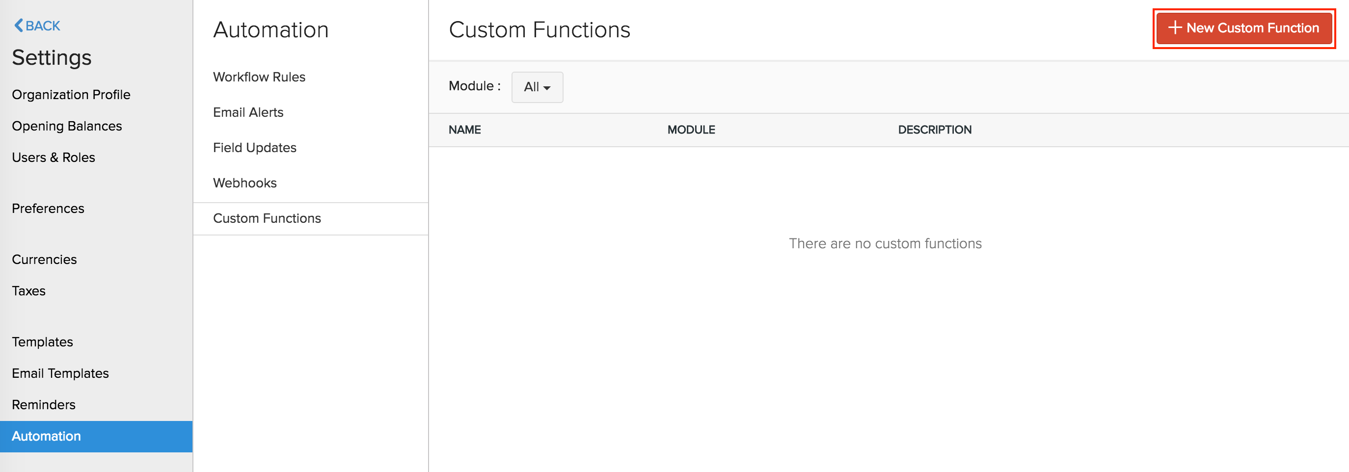Open Email Templates settings
The image size is (1349, 472).
click(60, 373)
